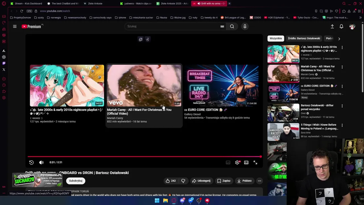Open Mariah Carey end-screen video thumbnail

[x=144, y=85]
